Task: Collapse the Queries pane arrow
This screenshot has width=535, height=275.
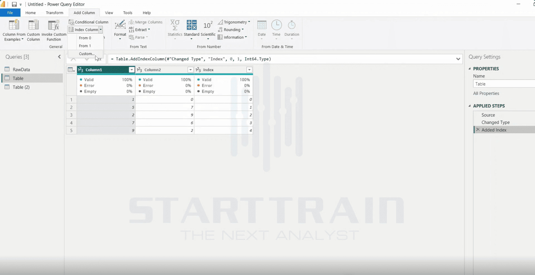Action: point(59,57)
